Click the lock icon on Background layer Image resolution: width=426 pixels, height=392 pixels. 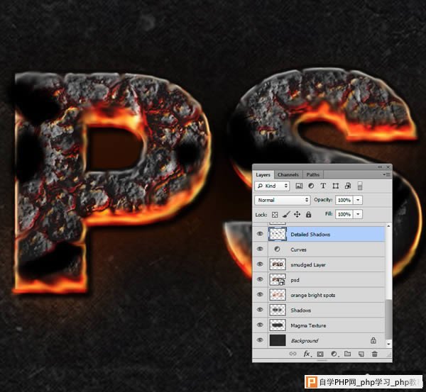(x=373, y=340)
